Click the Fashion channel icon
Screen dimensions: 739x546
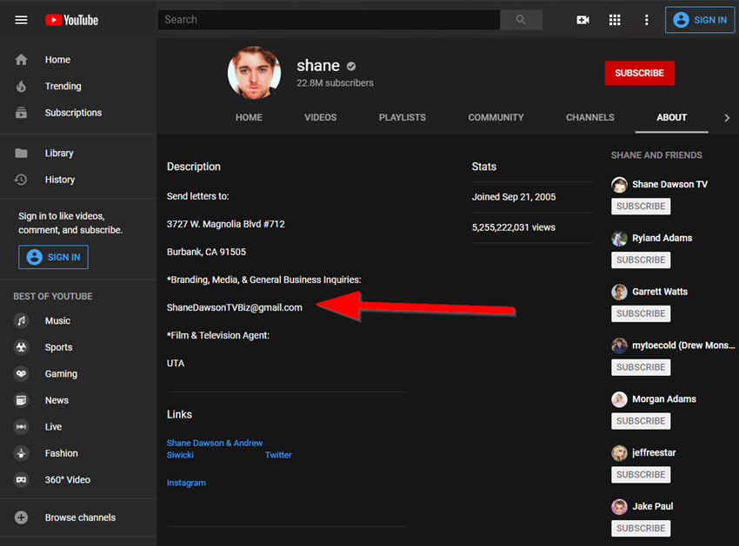tap(21, 453)
